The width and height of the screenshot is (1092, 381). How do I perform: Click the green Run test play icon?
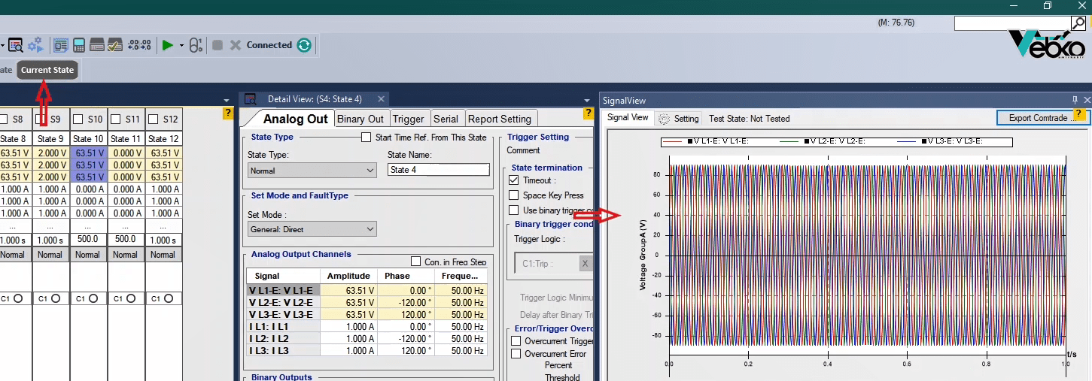[167, 45]
